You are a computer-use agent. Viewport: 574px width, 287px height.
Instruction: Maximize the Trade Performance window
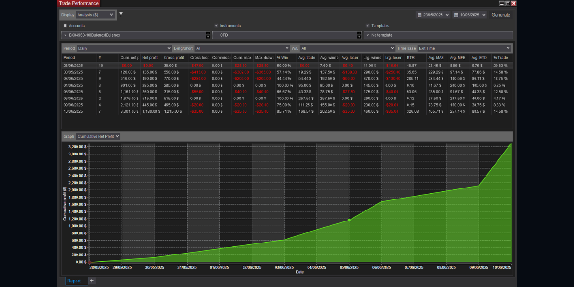coord(508,3)
